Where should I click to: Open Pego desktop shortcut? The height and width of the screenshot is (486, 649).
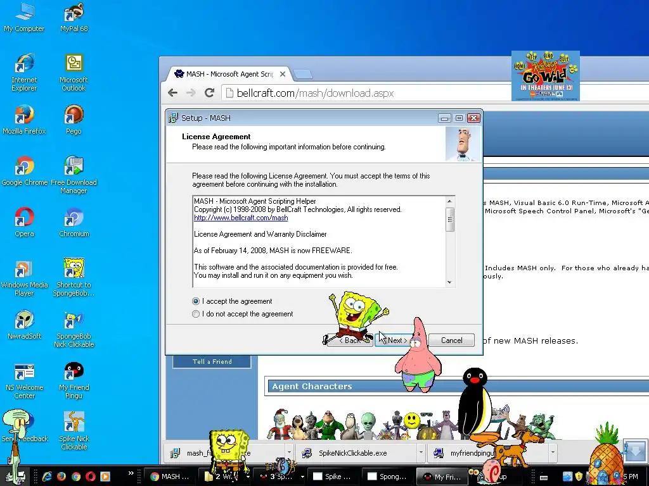coord(74,120)
